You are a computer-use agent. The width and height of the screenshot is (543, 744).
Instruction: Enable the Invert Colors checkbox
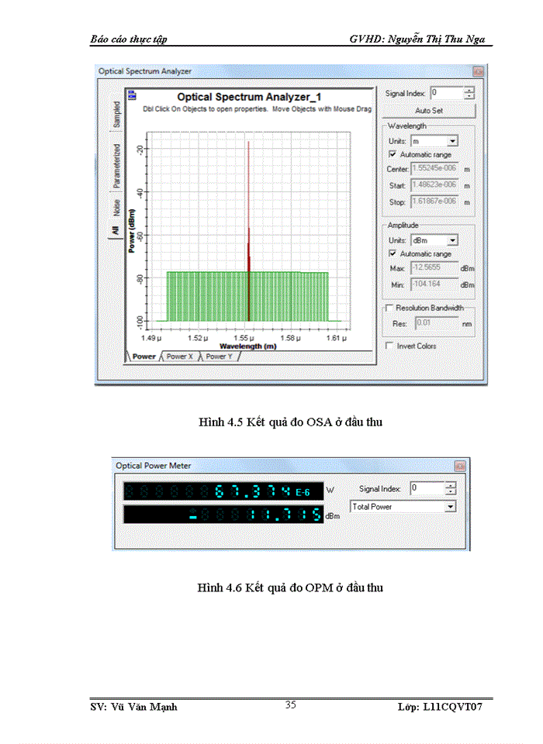point(389,346)
